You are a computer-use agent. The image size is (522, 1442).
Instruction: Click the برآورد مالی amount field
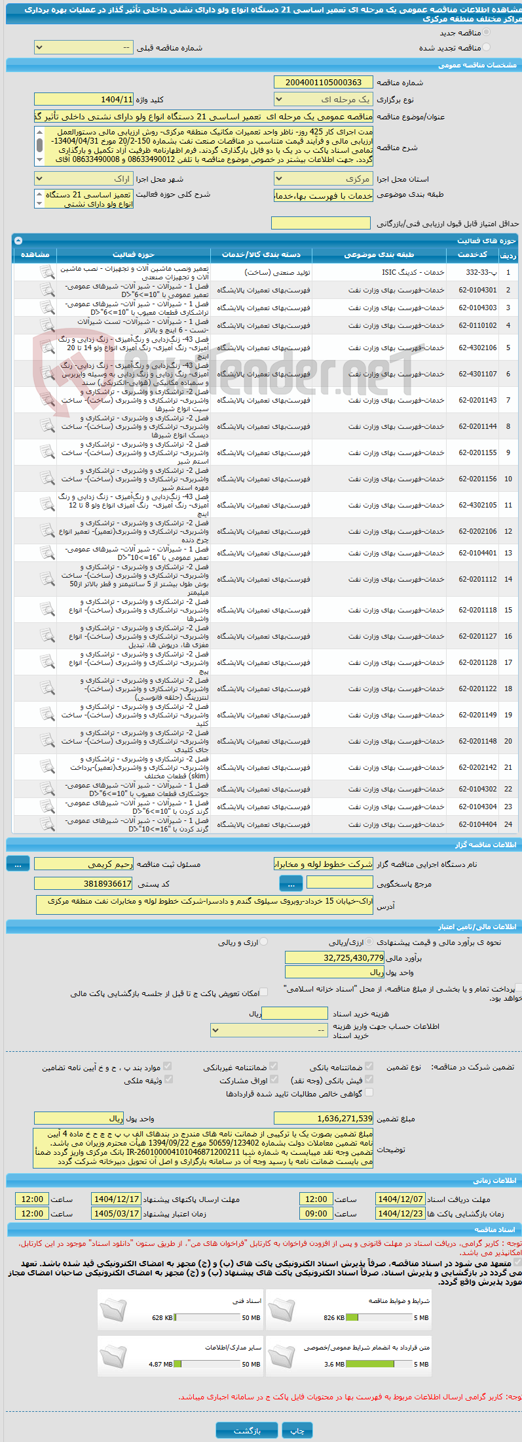(x=335, y=958)
